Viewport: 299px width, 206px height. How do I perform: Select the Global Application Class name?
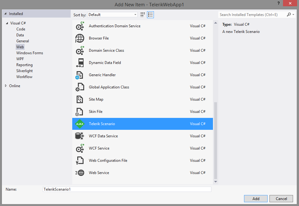tap(109, 87)
